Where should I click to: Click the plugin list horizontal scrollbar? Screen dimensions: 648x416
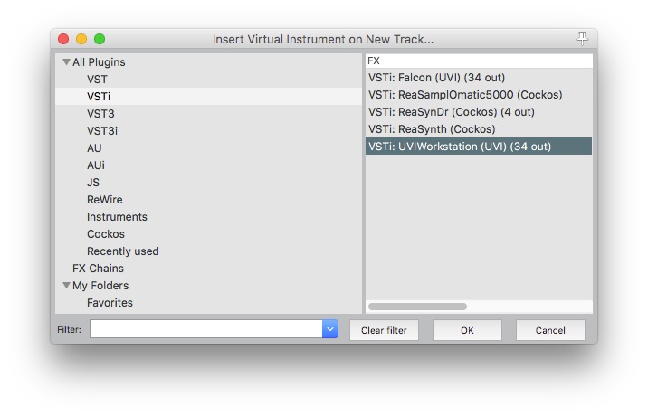click(x=417, y=307)
